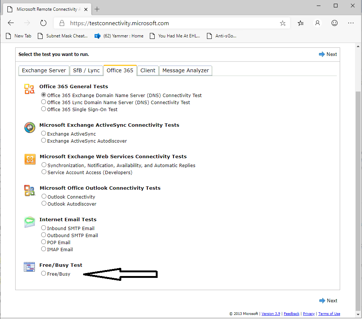
Task: Switch to the Exchange Server tab
Action: pos(44,70)
